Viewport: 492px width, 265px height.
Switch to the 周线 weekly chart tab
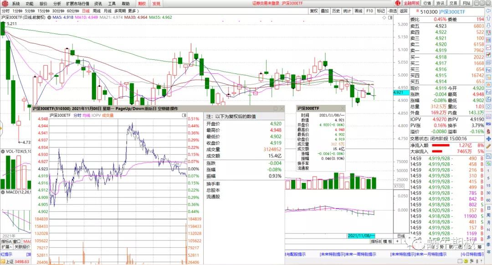click(x=97, y=10)
